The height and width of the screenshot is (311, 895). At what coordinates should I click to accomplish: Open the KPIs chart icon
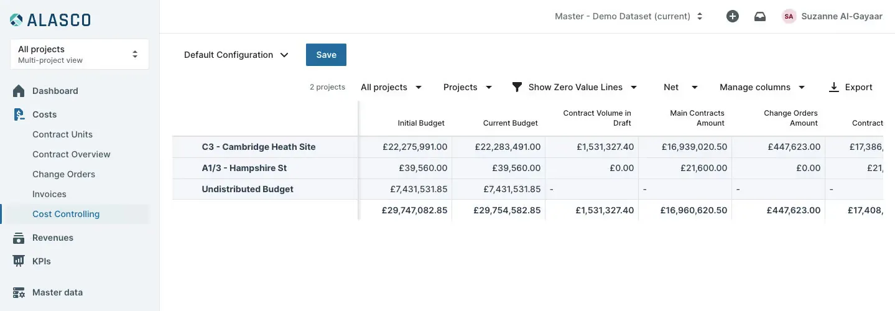click(x=19, y=261)
